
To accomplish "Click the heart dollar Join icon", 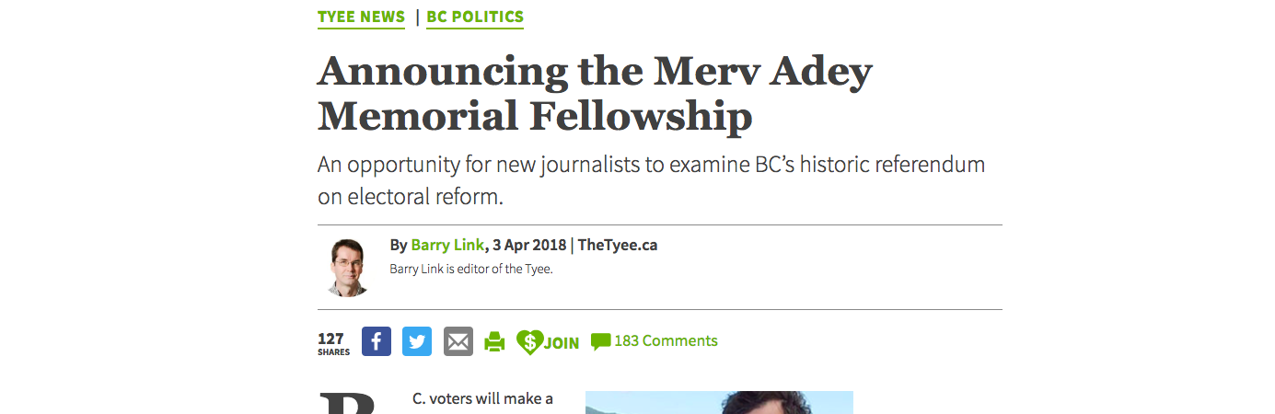I will 530,342.
